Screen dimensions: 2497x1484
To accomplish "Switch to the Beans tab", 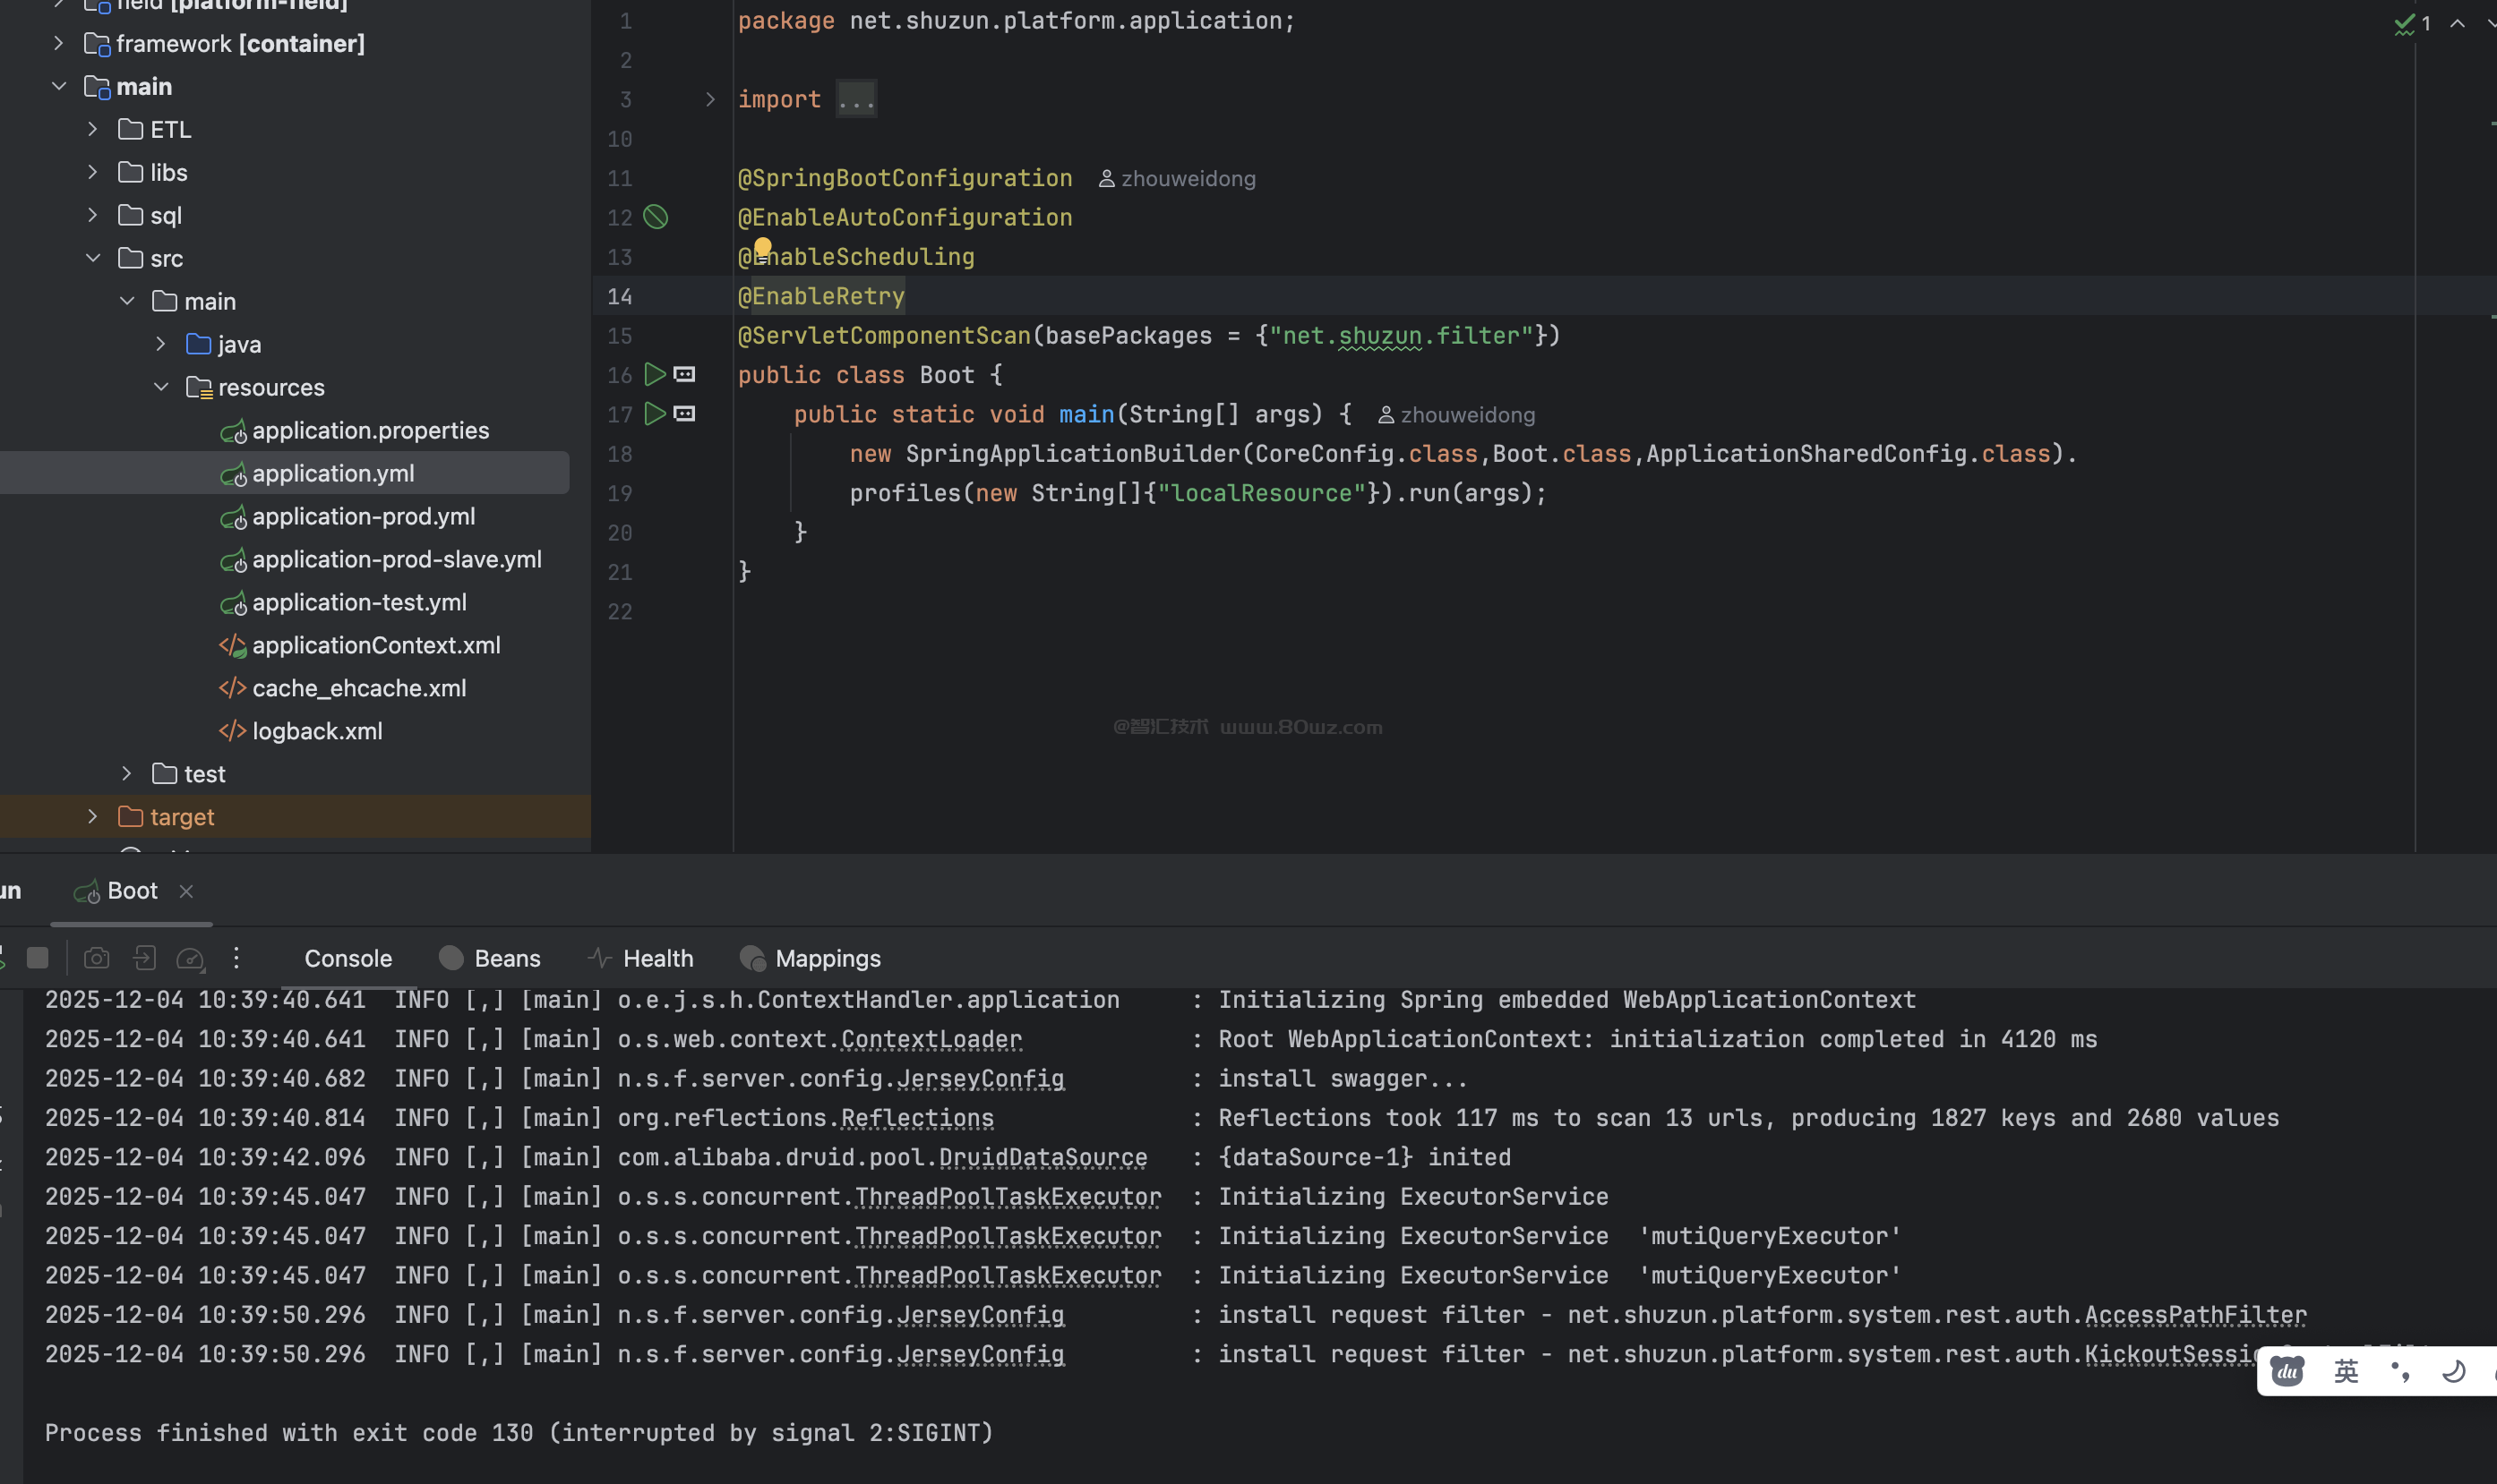I will click(x=490, y=958).
